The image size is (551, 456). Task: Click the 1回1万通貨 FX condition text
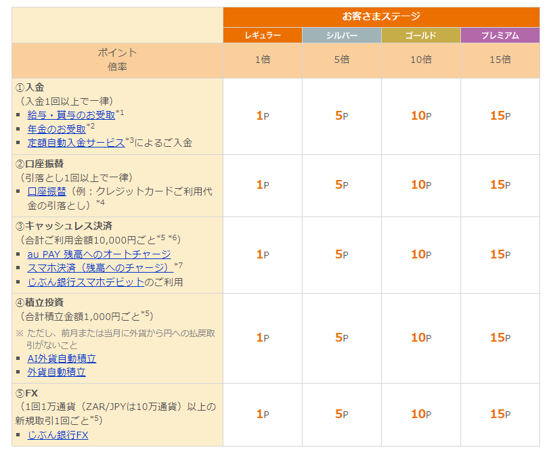coord(116,413)
